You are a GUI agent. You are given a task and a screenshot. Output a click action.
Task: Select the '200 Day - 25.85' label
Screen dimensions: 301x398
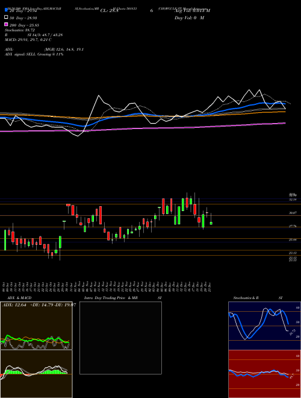(x=24, y=25)
